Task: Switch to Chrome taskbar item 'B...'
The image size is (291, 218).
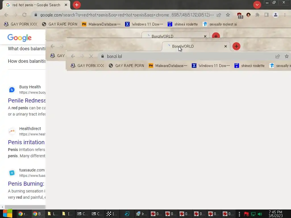Action: (38, 214)
